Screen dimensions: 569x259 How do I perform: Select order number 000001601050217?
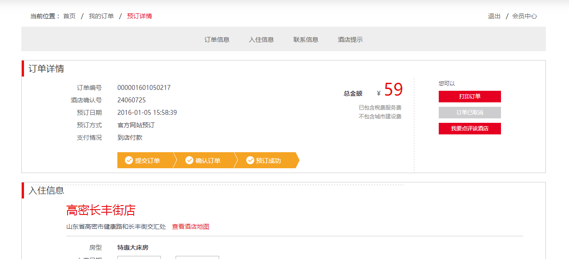pyautogui.click(x=144, y=88)
